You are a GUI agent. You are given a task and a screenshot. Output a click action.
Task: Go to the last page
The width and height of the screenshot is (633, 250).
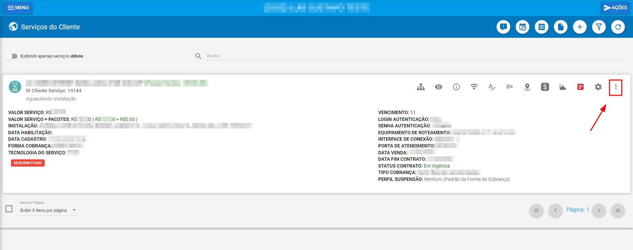click(618, 210)
